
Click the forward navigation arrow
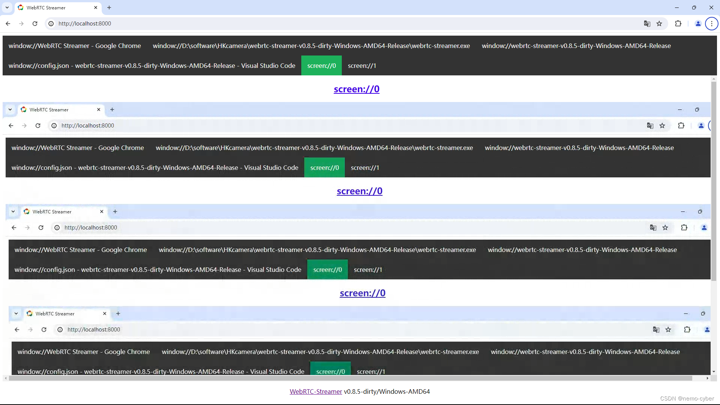(21, 23)
